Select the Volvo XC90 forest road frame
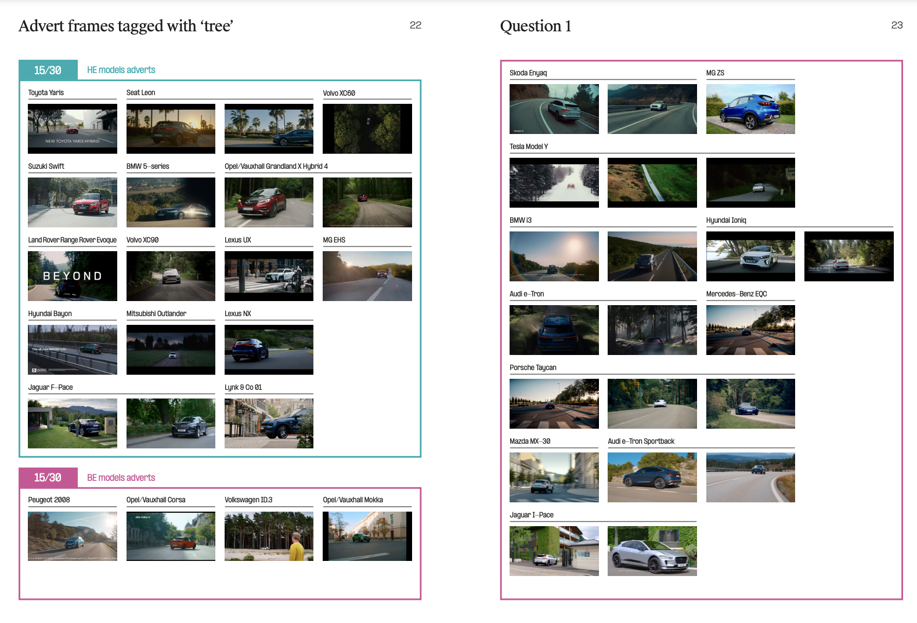This screenshot has width=917, height=623. point(171,276)
